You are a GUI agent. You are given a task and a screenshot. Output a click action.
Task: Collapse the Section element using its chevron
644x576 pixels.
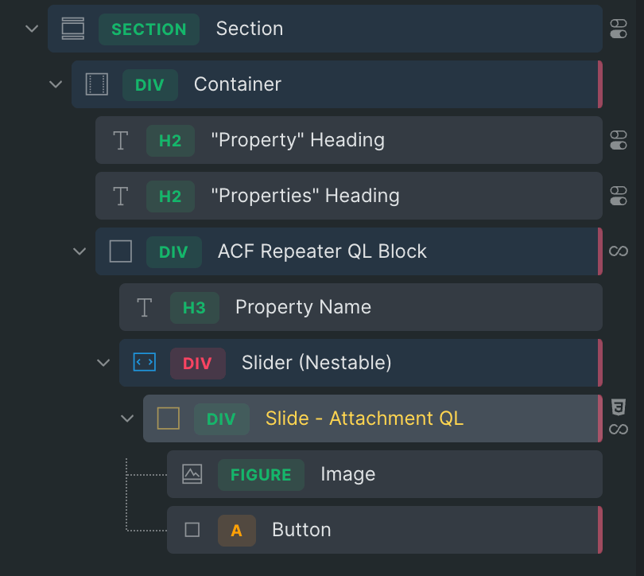(x=31, y=29)
